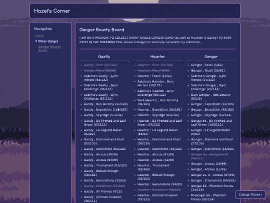Click Gengar, Stormfront (18/100)
The width and height of the screenshot is (270, 203).
212,149
